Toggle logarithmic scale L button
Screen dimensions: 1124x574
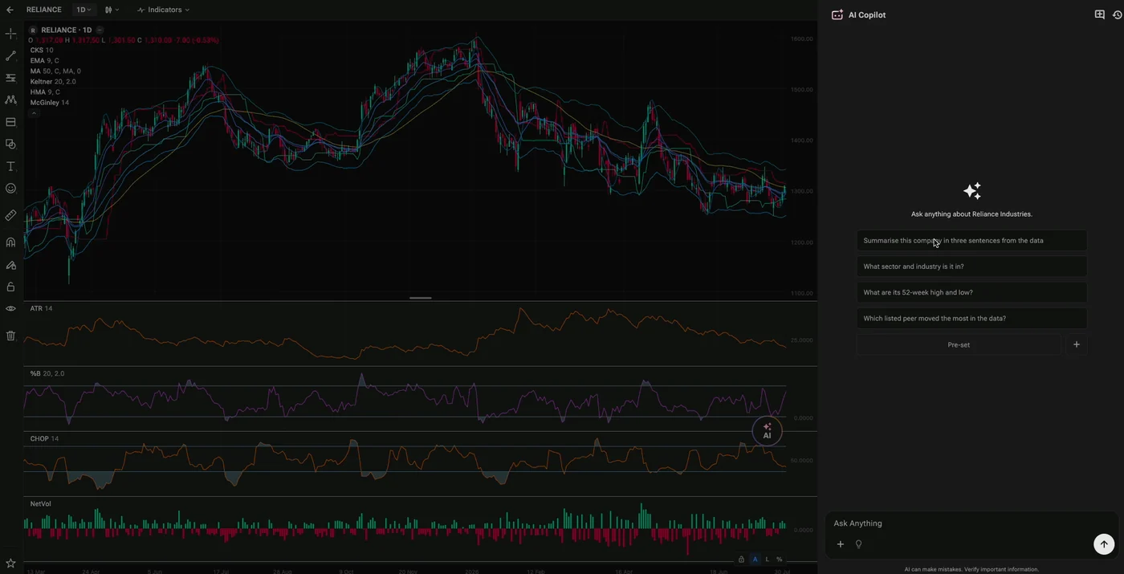click(767, 559)
